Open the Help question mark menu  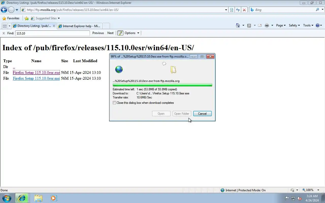[319, 25]
